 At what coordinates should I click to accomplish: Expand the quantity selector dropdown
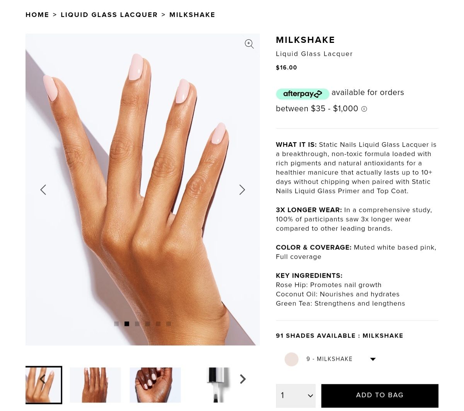[x=296, y=396]
